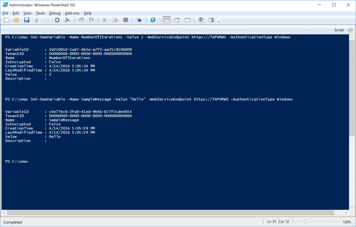
Task: Open the toolbar overflow dropdown
Action: 218,21
